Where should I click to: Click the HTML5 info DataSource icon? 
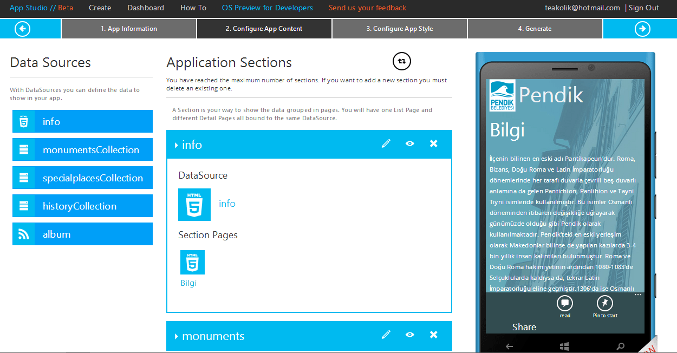point(194,204)
